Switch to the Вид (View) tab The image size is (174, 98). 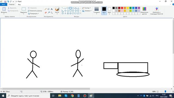tap(19, 4)
